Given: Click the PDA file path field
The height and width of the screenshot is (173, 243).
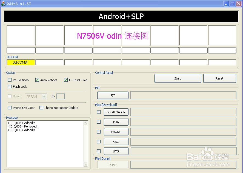Looking at the screenshot, I should tap(183, 122).
